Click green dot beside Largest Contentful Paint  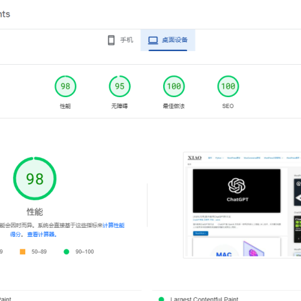(161, 299)
